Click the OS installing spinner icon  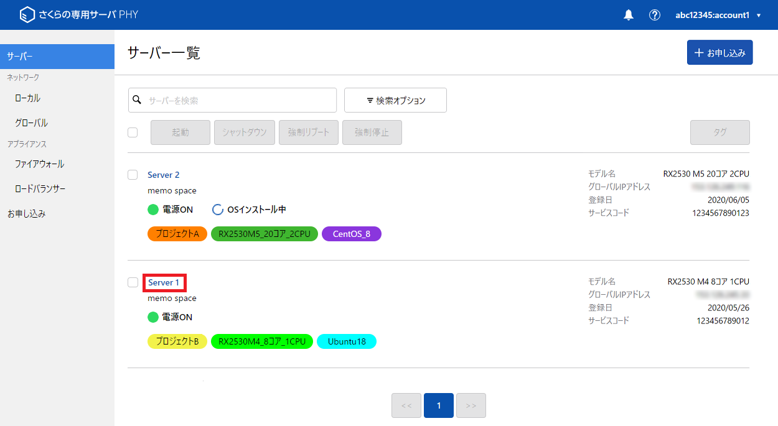pos(217,210)
